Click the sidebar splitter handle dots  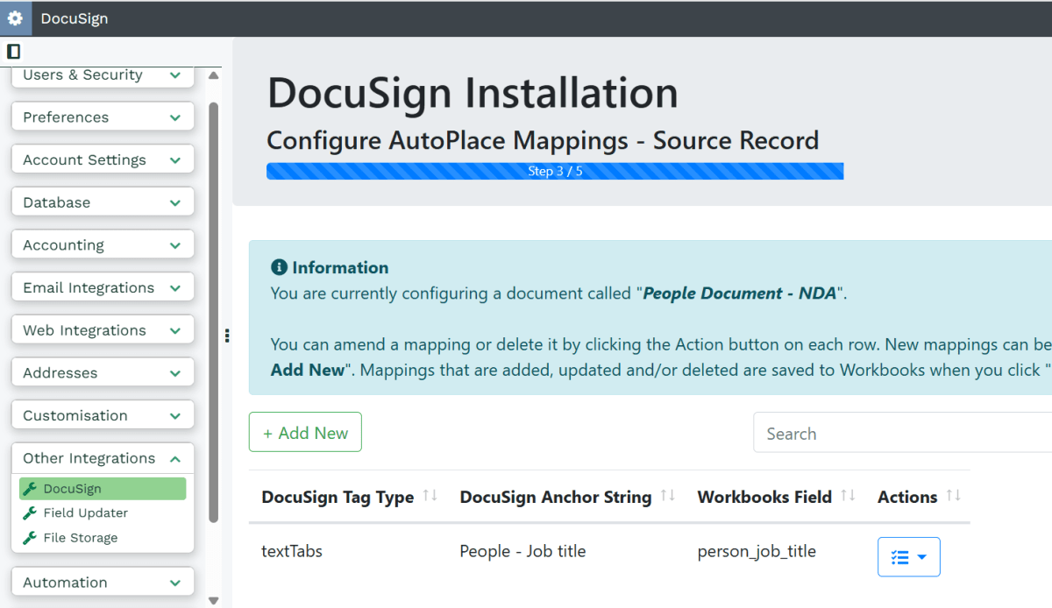tap(227, 335)
